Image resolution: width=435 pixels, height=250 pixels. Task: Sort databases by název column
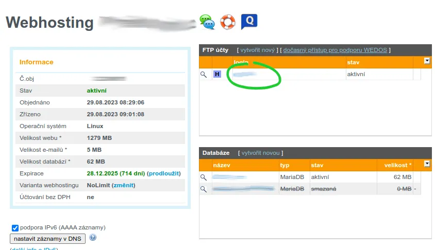pos(222,165)
